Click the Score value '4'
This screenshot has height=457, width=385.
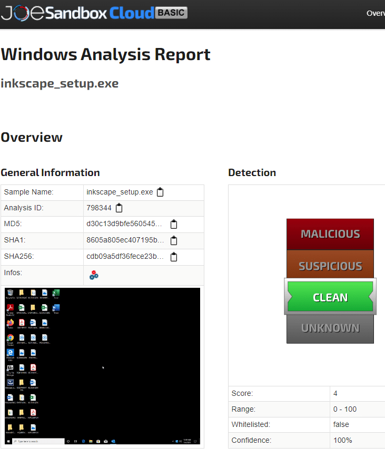335,393
